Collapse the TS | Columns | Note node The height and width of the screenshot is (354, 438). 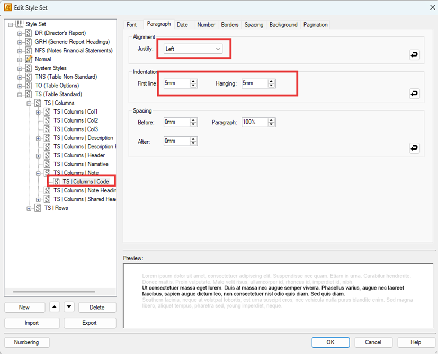point(38,173)
